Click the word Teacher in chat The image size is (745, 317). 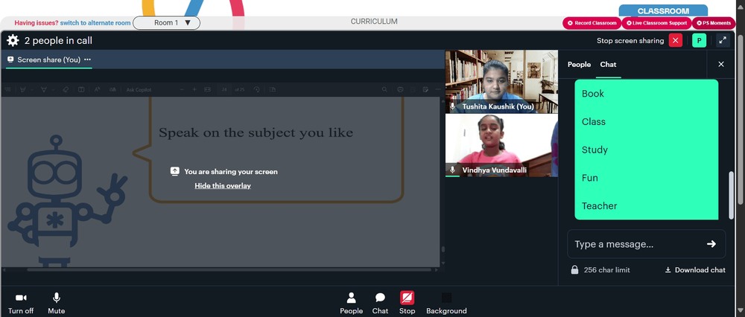599,205
